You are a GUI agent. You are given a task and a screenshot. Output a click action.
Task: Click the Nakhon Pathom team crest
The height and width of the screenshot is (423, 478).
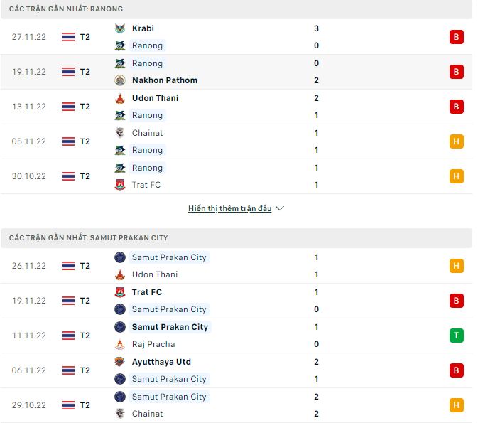119,80
